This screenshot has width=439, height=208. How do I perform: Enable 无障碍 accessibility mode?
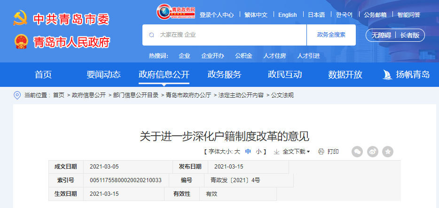coord(381,35)
